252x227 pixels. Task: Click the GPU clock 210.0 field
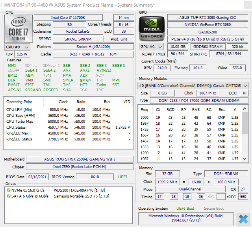[162, 68]
